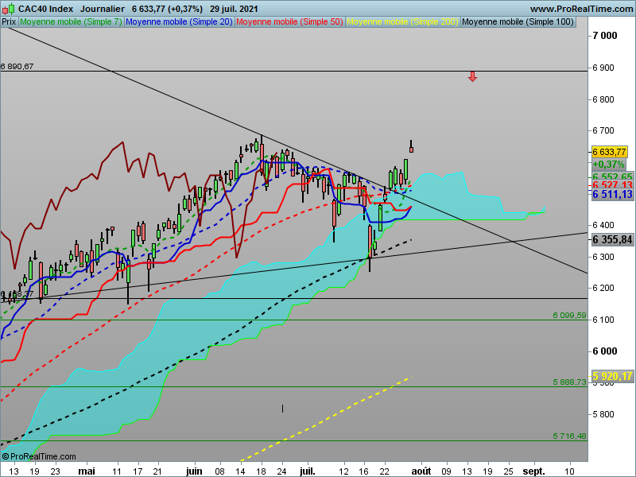Click the green 5 716,48 level label

point(569,436)
